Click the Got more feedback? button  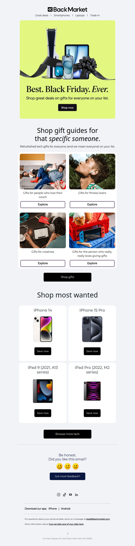[67, 476]
